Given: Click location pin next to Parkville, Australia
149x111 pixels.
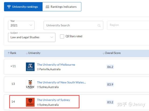Looking at the screenshot, I should pyautogui.click(x=38, y=69).
